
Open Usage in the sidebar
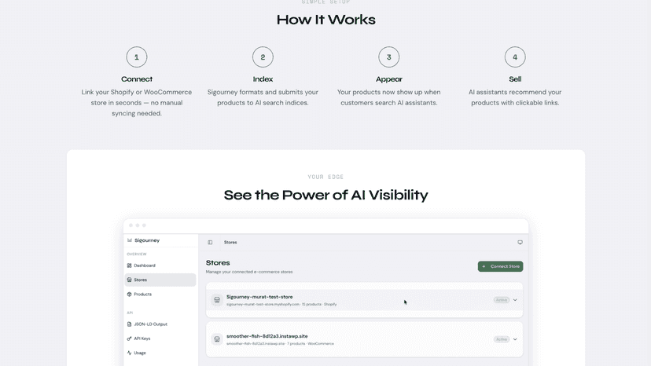160,353
